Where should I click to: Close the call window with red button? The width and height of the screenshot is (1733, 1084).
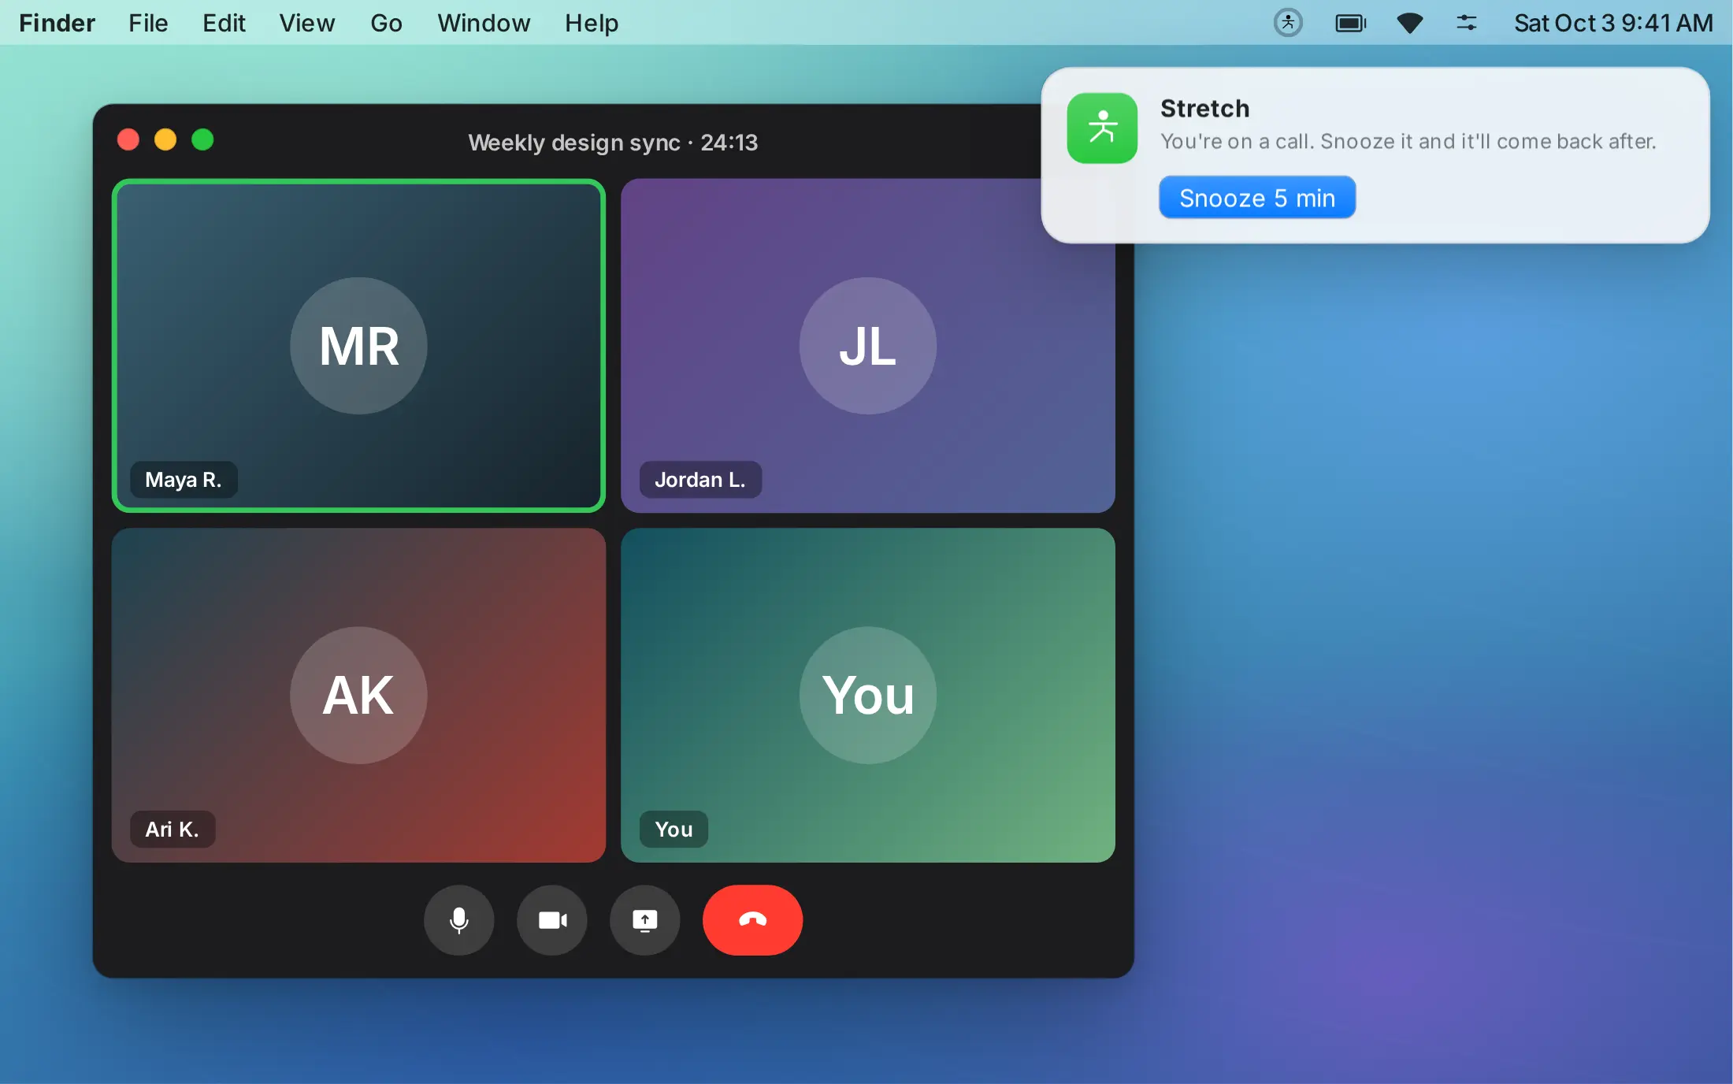pos(128,139)
